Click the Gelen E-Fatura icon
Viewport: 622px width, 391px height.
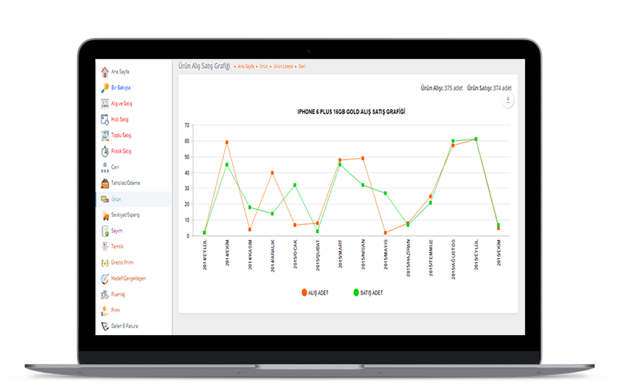pos(105,326)
